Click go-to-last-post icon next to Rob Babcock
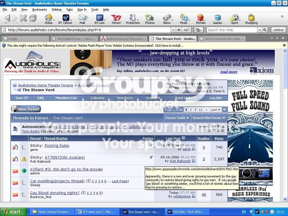Viewport: 288px width, 216px height. click(x=194, y=161)
